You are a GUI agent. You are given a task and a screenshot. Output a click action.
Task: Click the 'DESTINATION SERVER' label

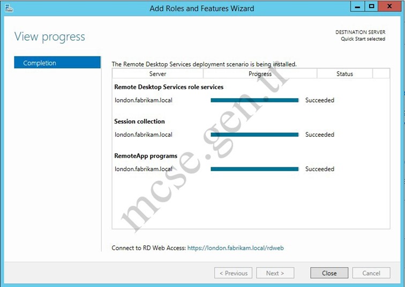point(361,32)
